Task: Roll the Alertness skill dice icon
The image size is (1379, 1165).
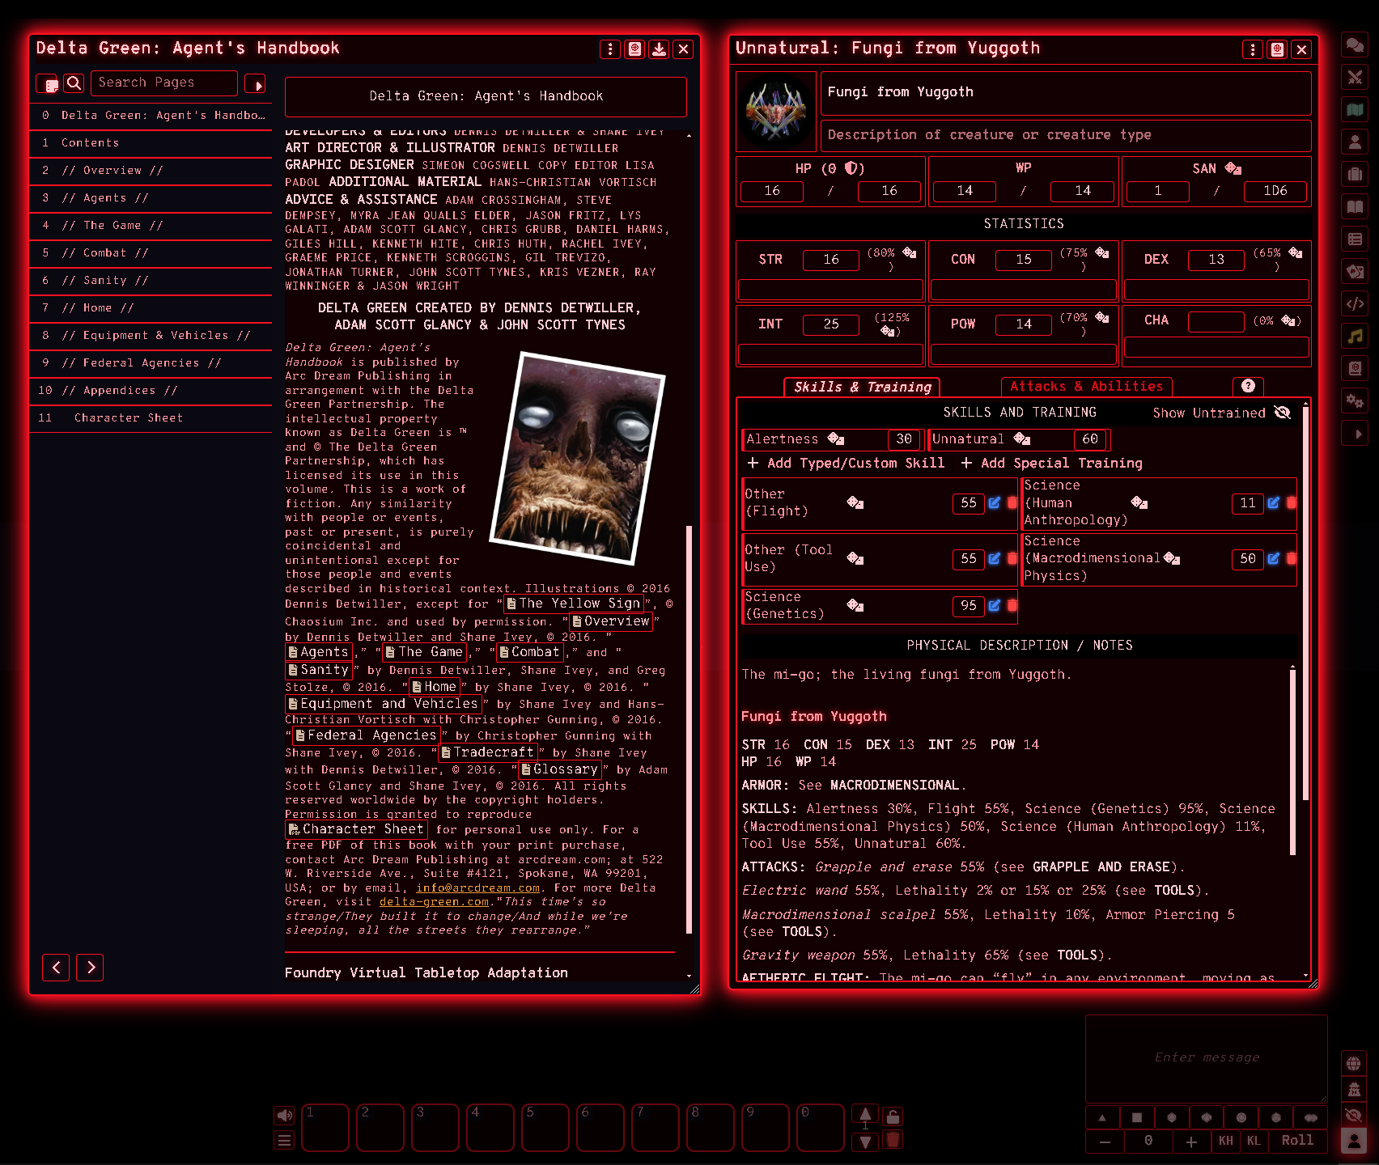Action: (836, 439)
